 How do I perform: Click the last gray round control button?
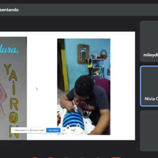pos(98,158)
